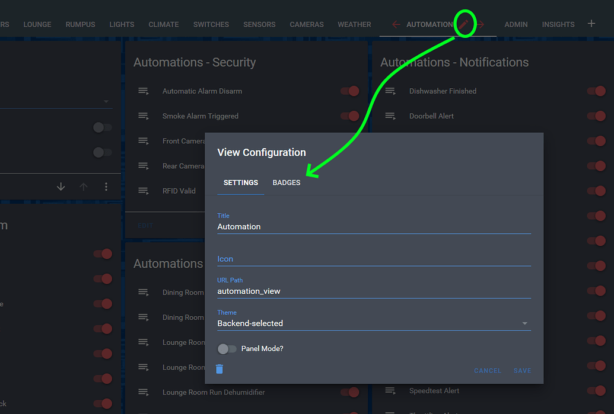This screenshot has height=414, width=614.
Task: Disable the Dishwasher Finished automation
Action: (596, 91)
